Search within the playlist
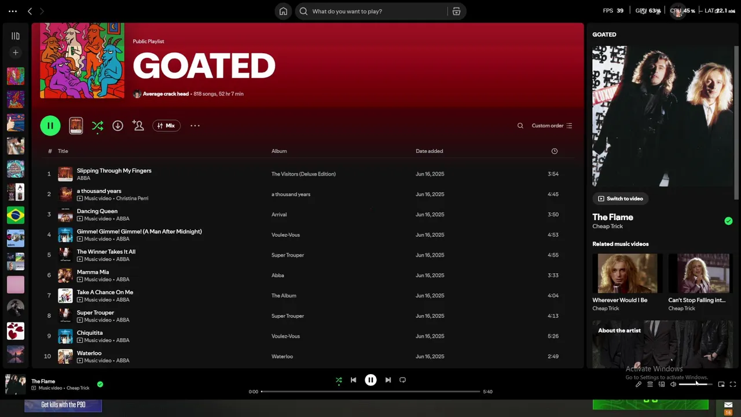741x417 pixels. pos(520,126)
